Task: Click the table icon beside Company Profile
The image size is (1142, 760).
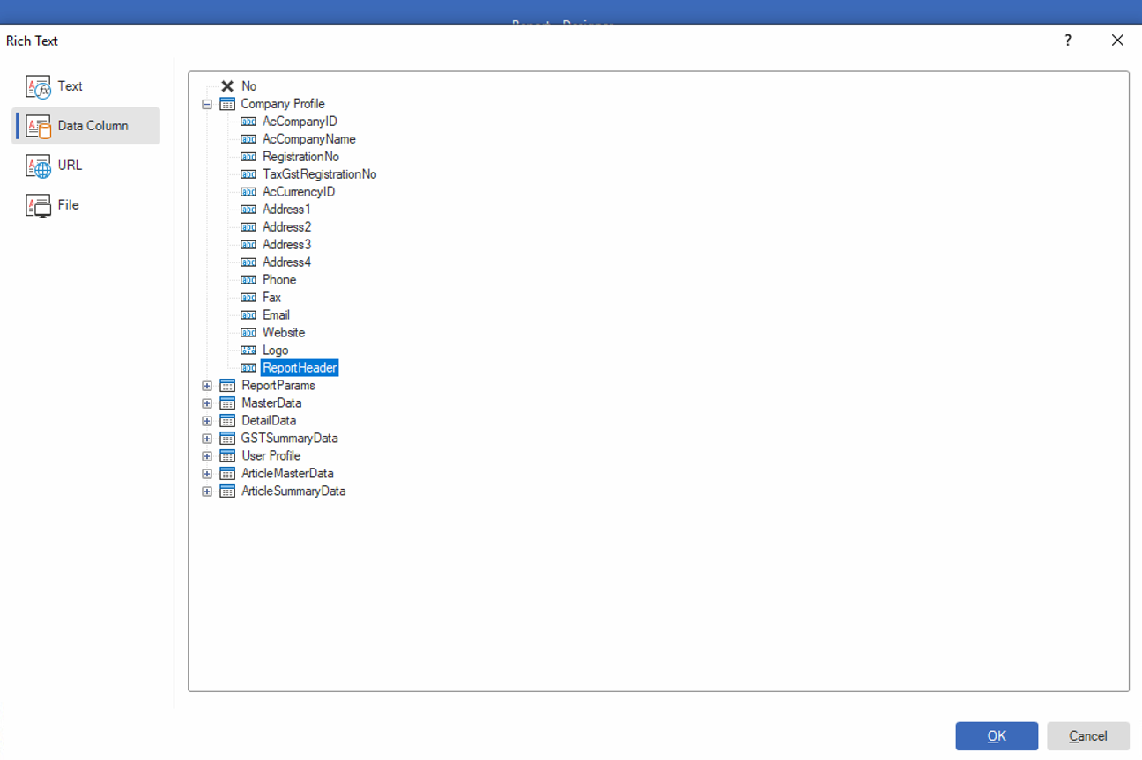Action: [x=228, y=103]
